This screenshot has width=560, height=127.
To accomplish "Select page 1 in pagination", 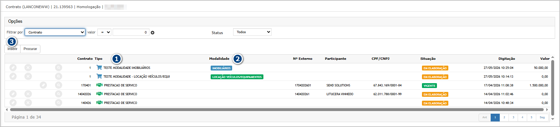I will [x=495, y=117].
